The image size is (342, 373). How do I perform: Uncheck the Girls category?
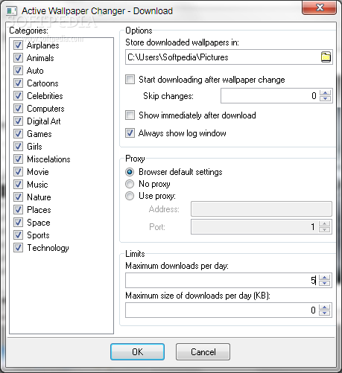[18, 147]
